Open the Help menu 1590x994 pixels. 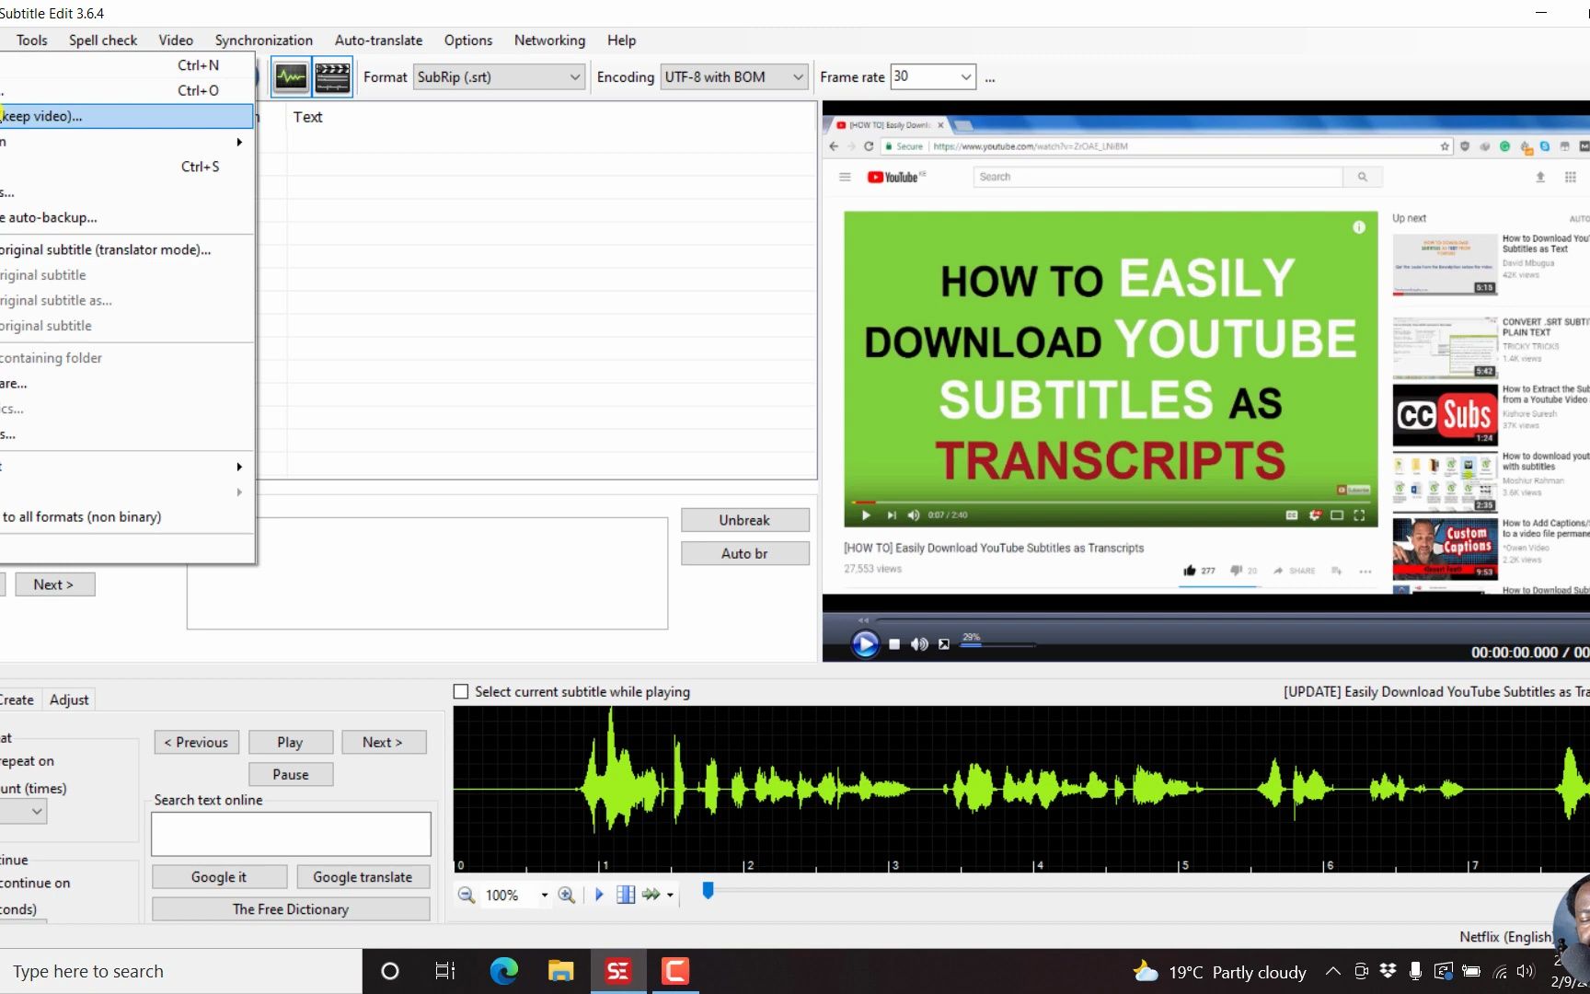point(621,40)
